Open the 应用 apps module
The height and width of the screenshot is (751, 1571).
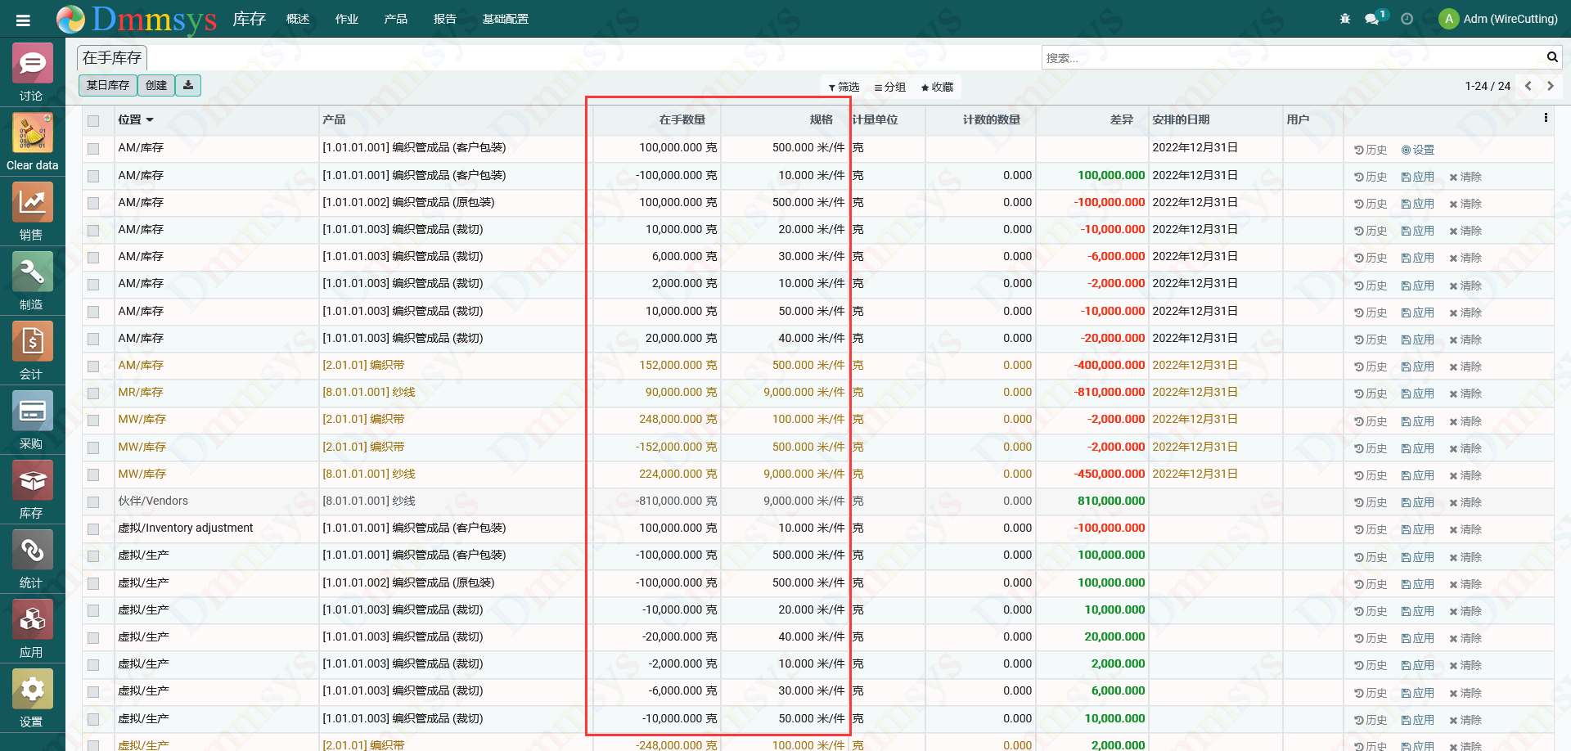coord(32,629)
